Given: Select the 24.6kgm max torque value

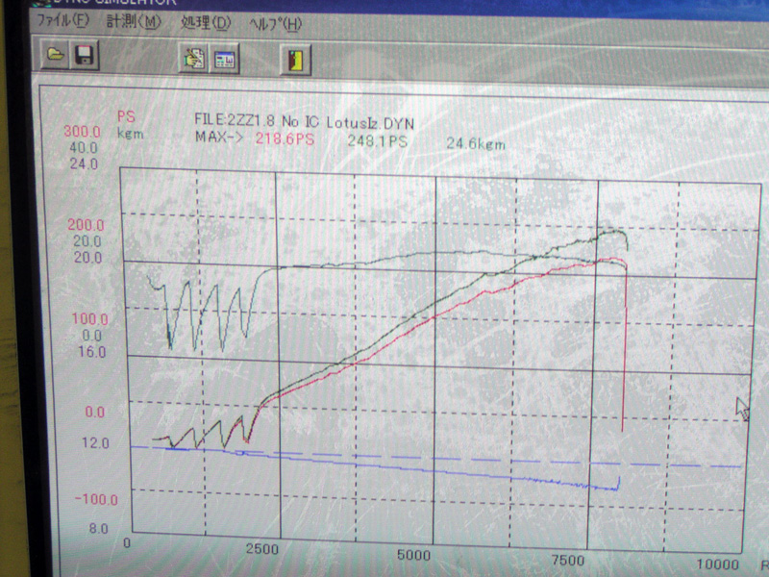Looking at the screenshot, I should (x=475, y=143).
